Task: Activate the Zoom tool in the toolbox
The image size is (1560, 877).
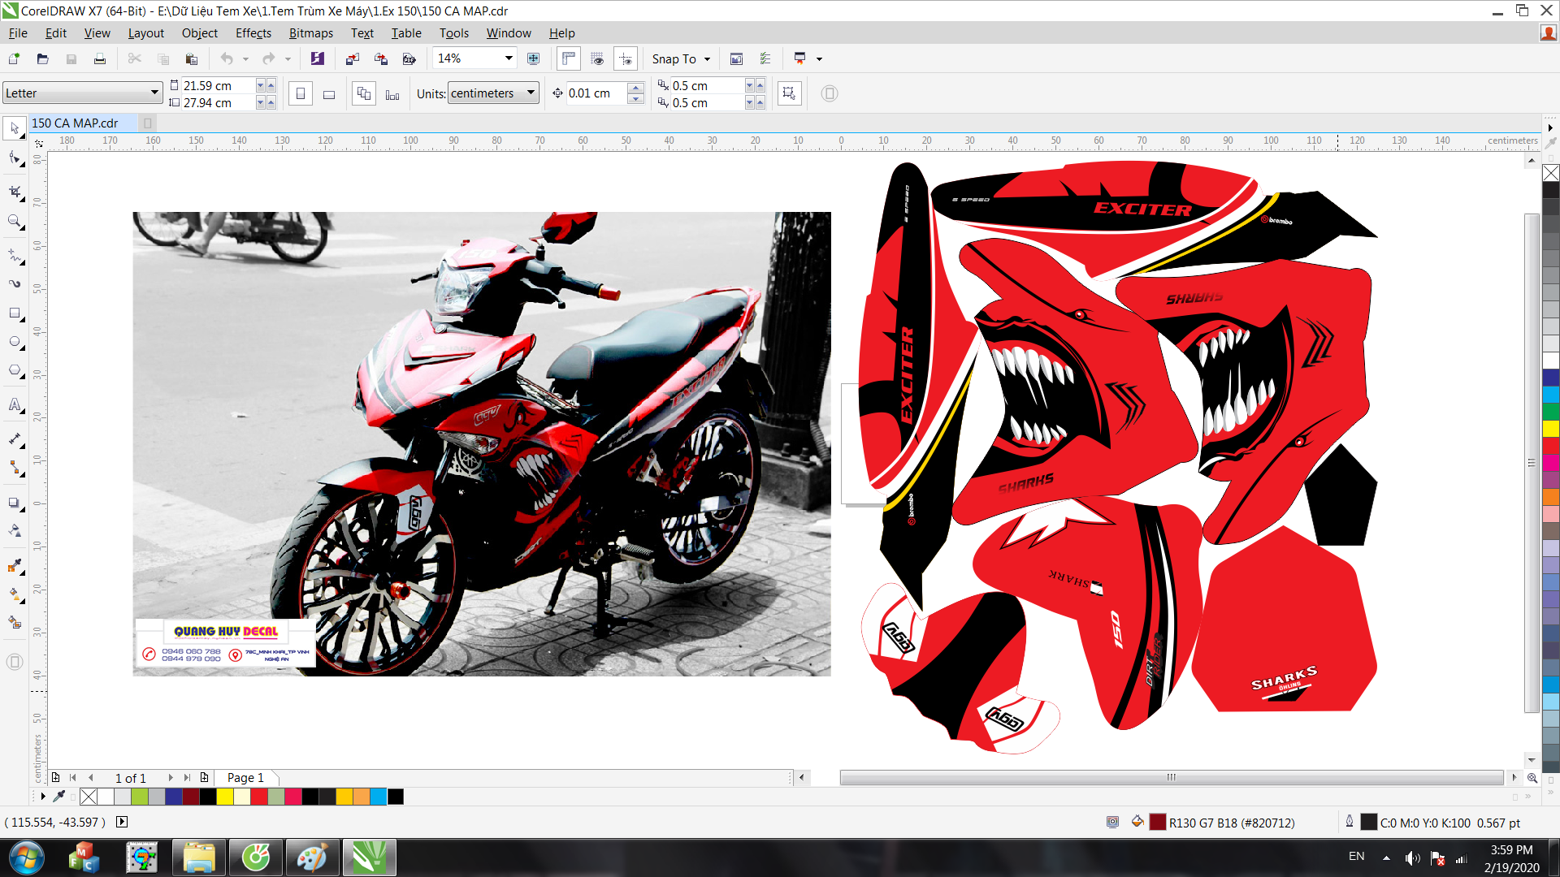Action: [x=15, y=221]
